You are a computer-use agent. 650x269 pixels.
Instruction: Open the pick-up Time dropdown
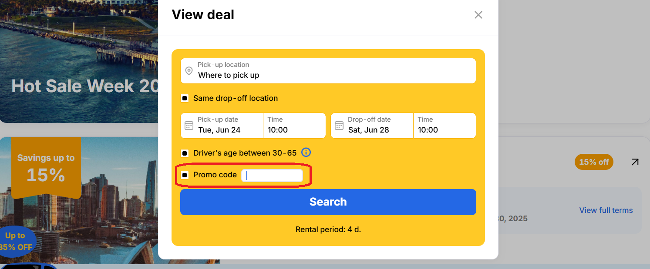[294, 126]
